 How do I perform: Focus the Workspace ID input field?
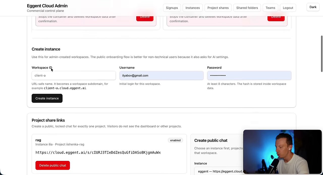74,75
